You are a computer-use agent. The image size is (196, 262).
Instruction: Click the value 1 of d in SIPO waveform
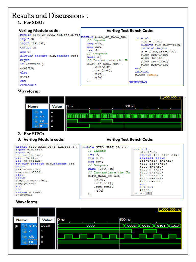coord(42,231)
